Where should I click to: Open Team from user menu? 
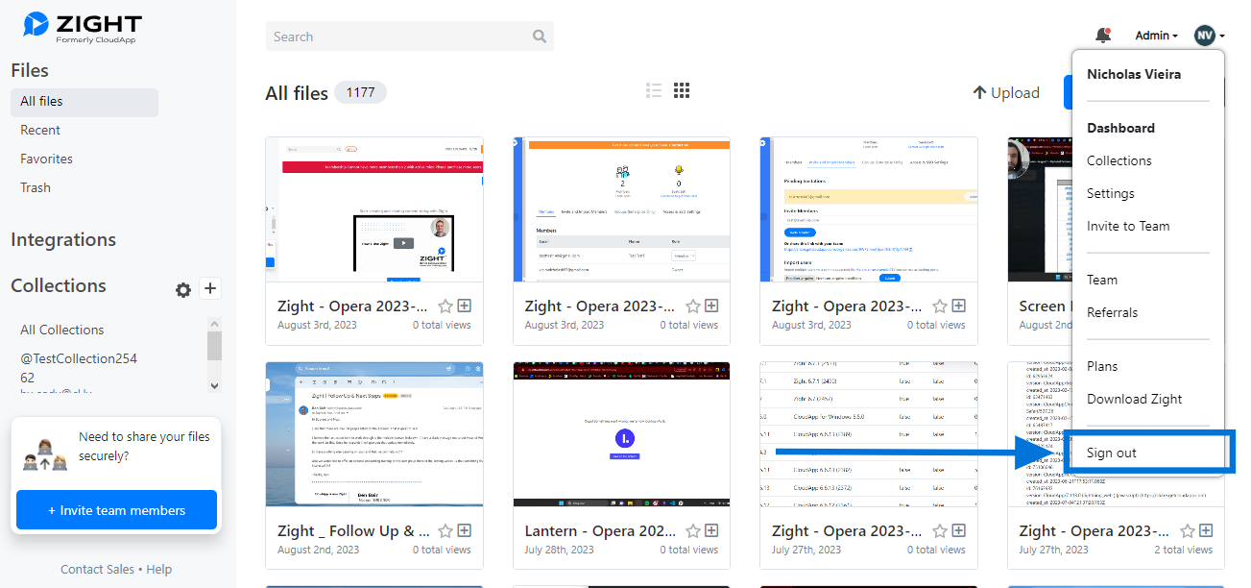click(1102, 280)
